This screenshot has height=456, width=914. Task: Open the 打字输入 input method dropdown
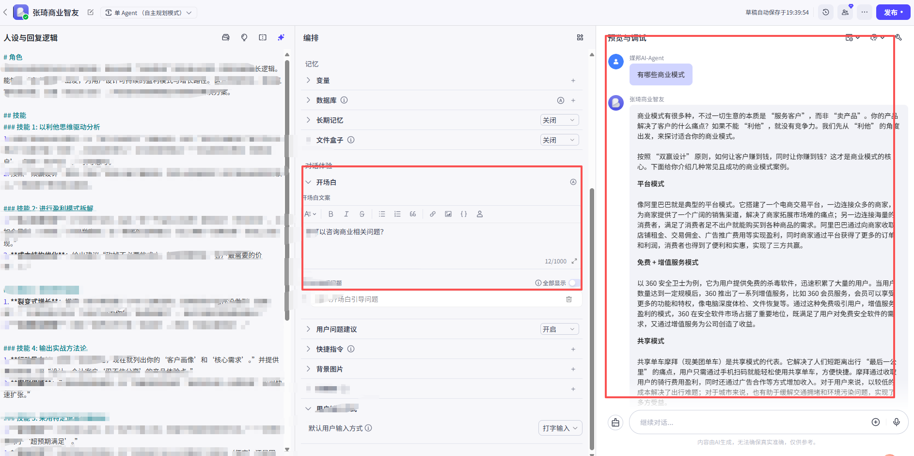pos(560,428)
